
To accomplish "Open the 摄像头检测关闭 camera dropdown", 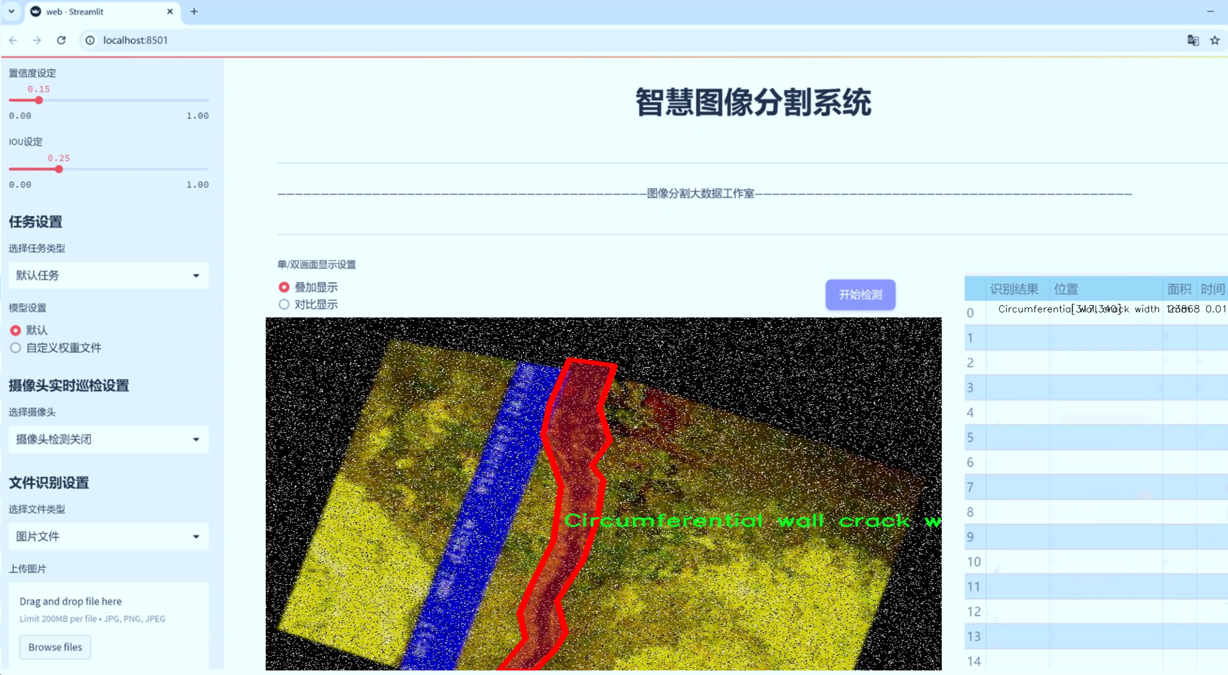I will 108,439.
